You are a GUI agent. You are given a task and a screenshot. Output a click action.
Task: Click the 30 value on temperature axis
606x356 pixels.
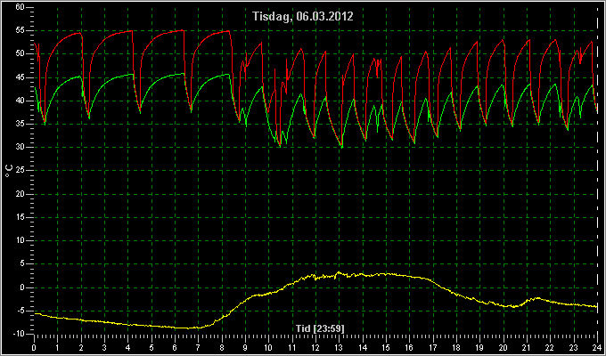click(20, 147)
